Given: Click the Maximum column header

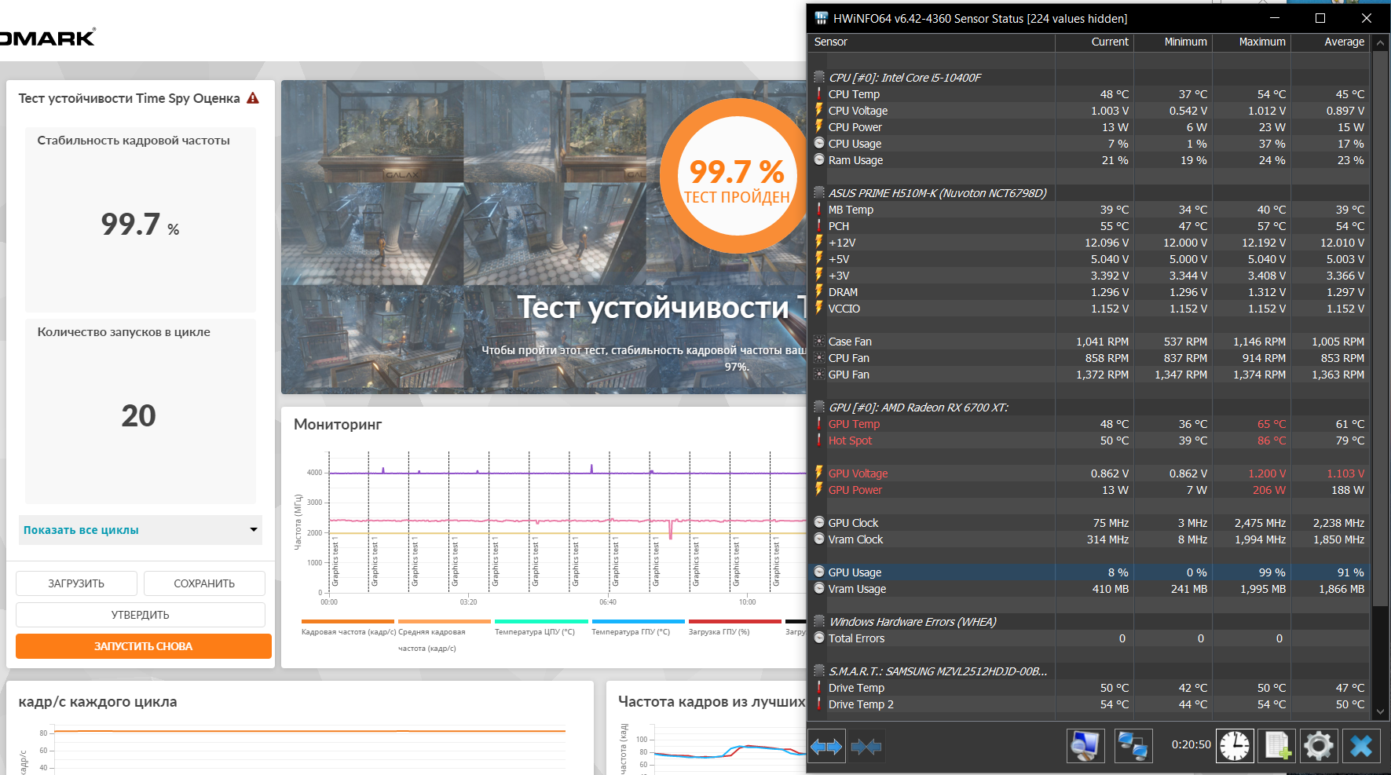Looking at the screenshot, I should [x=1251, y=42].
